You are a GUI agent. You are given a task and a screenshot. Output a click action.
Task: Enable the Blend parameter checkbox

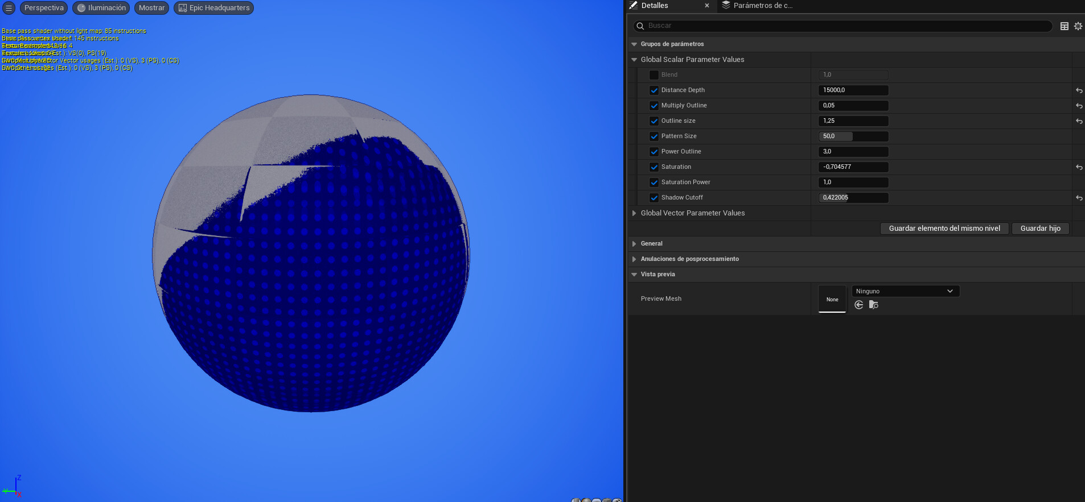coord(654,75)
